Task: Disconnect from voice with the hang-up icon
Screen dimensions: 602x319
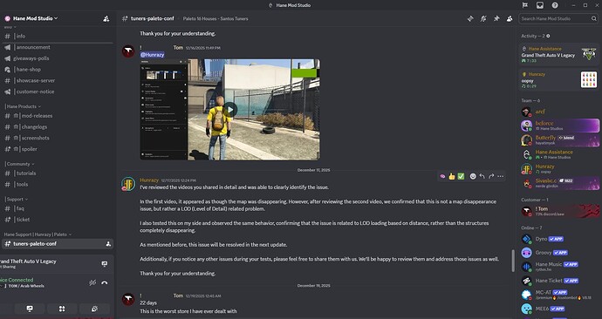Action: [x=105, y=283]
